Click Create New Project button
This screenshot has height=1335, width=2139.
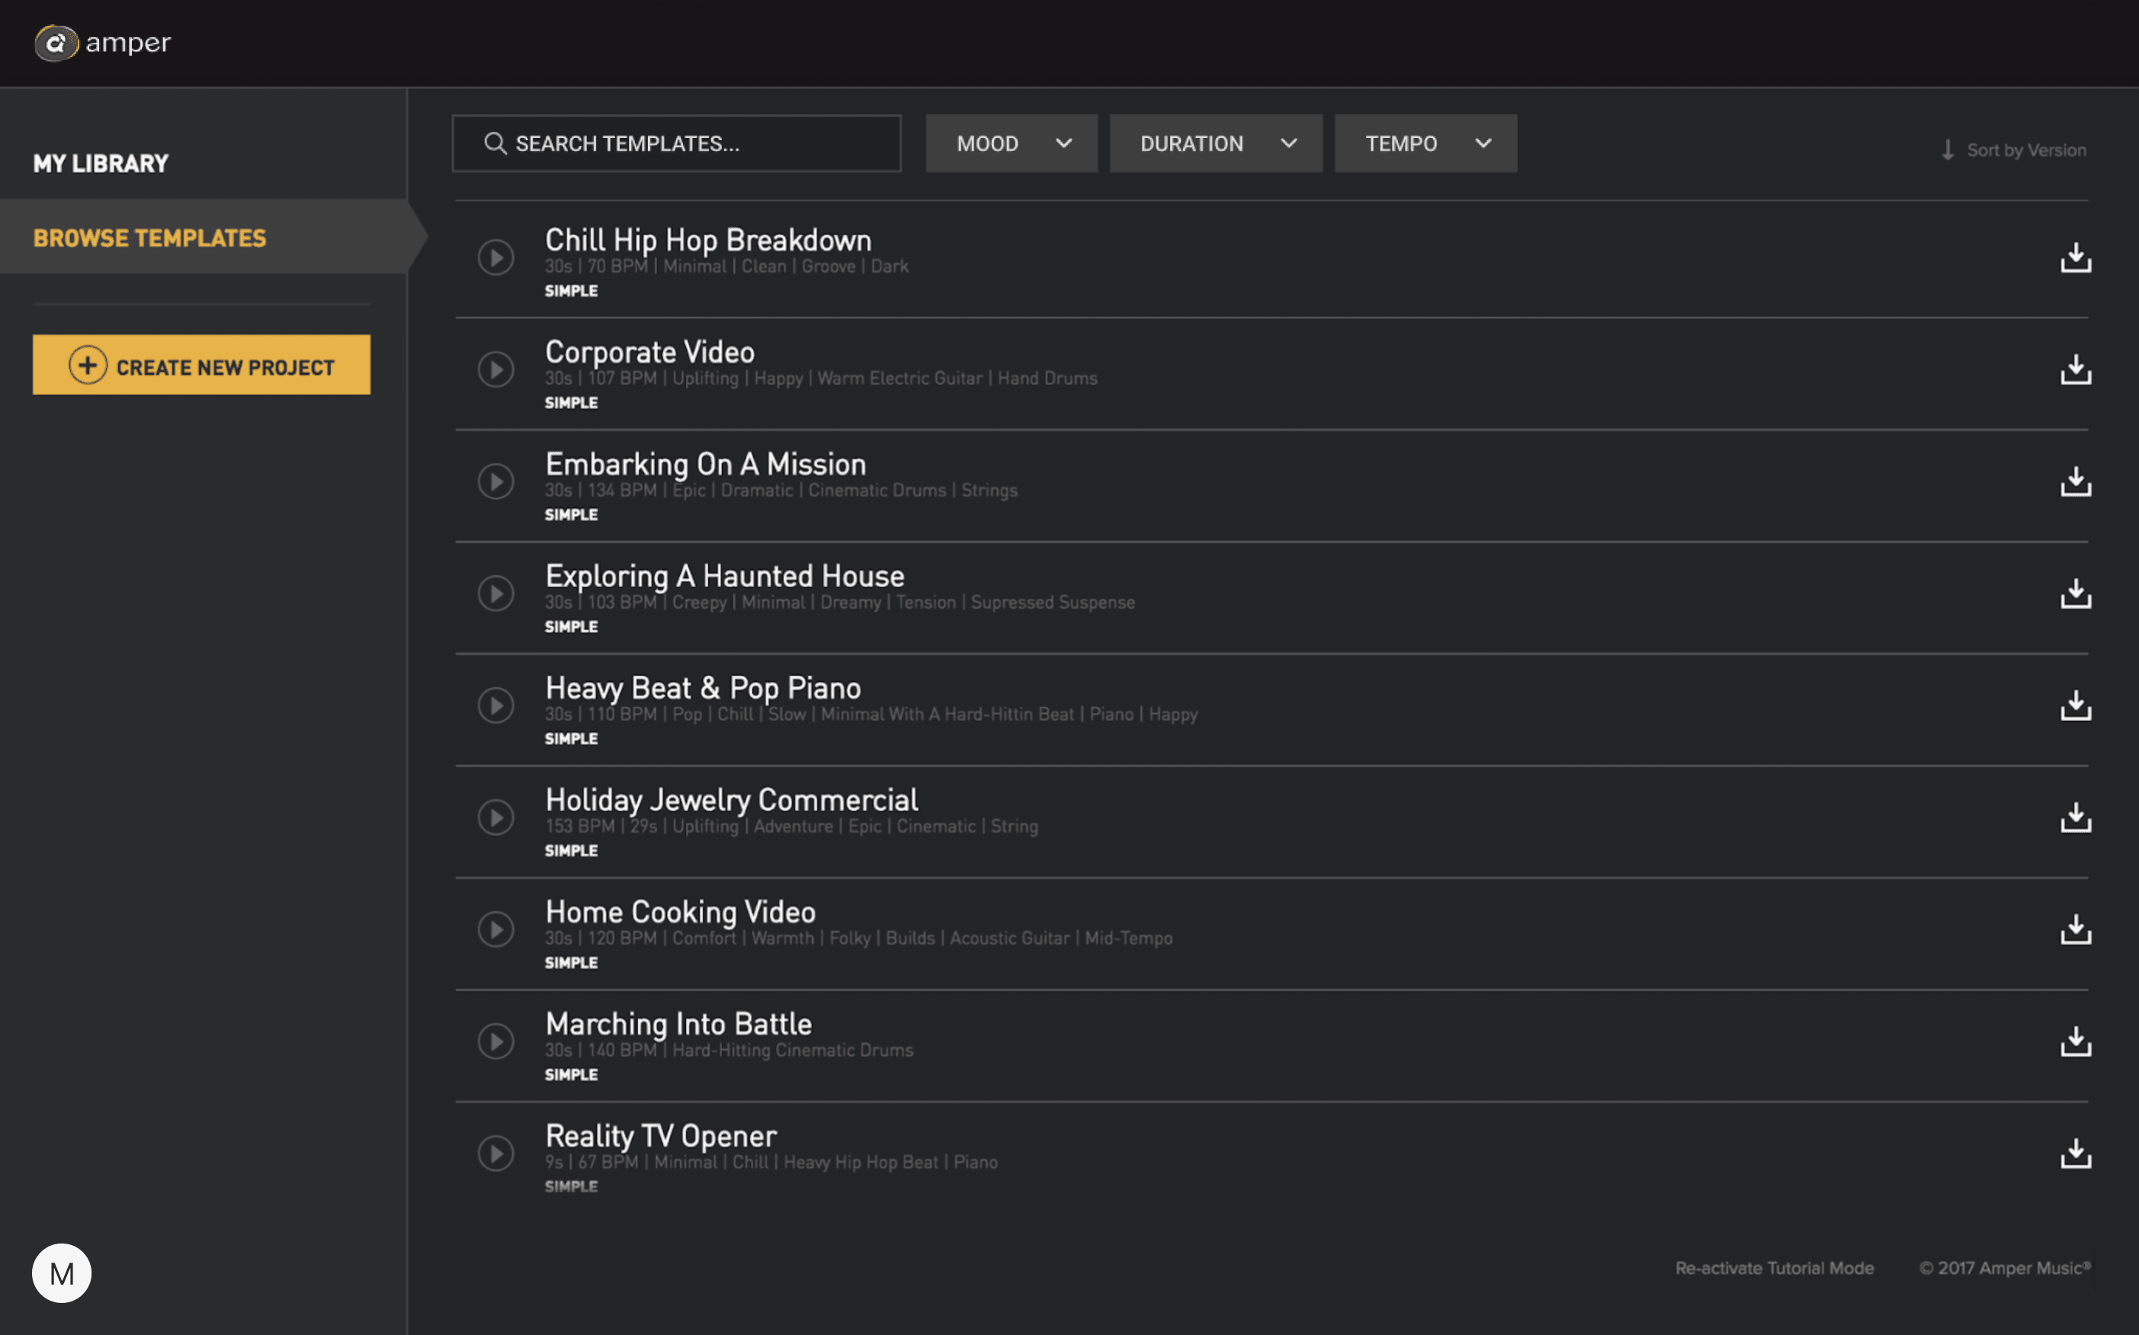coord(201,366)
